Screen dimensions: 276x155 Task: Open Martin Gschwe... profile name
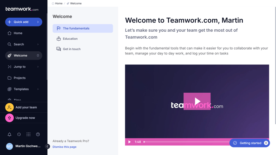tap(28, 146)
